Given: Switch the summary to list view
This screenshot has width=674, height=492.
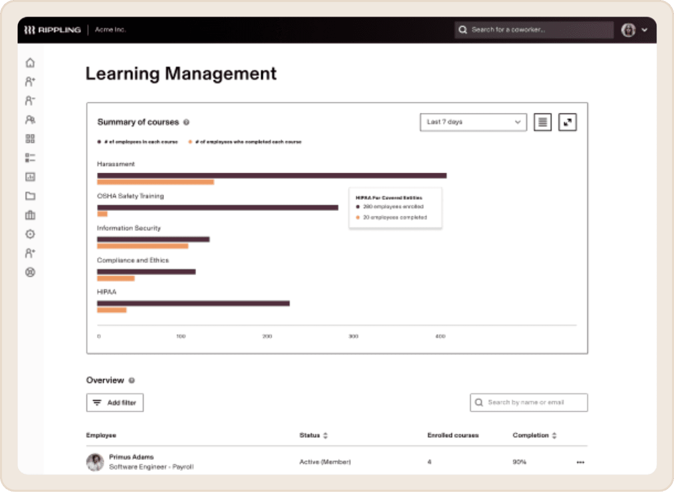Looking at the screenshot, I should [542, 122].
